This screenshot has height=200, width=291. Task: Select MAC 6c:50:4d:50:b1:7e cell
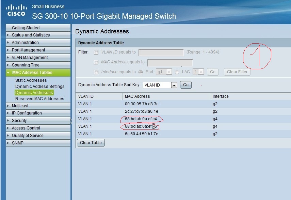point(142,134)
